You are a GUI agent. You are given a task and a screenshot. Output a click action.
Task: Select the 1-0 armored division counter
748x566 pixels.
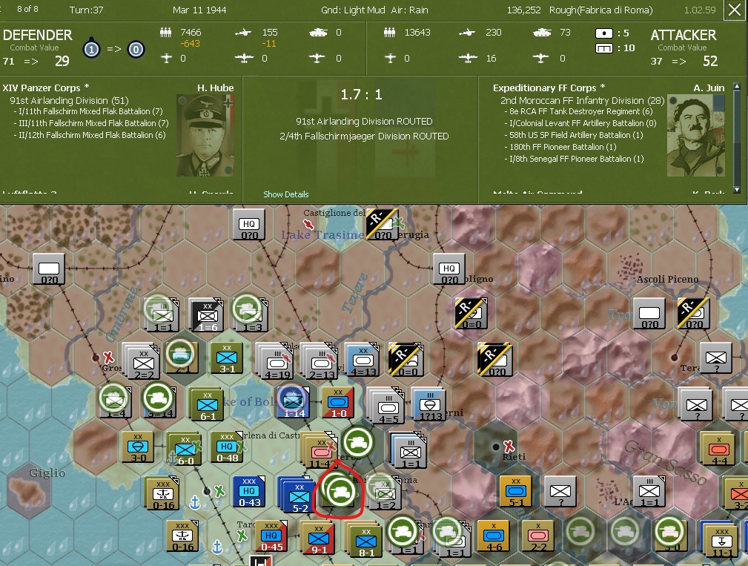pyautogui.click(x=338, y=402)
